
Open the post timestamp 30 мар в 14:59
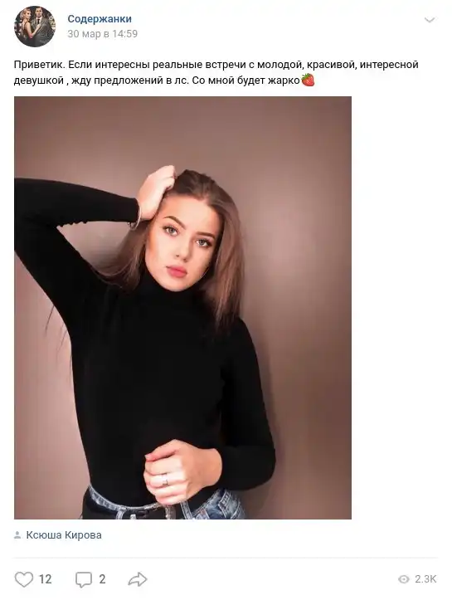(x=103, y=34)
